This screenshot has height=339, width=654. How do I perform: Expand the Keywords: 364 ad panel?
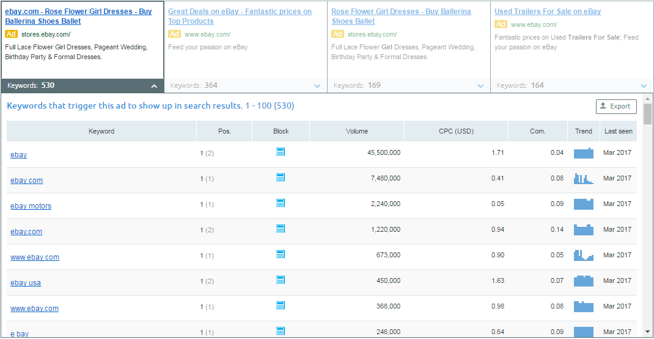click(317, 86)
